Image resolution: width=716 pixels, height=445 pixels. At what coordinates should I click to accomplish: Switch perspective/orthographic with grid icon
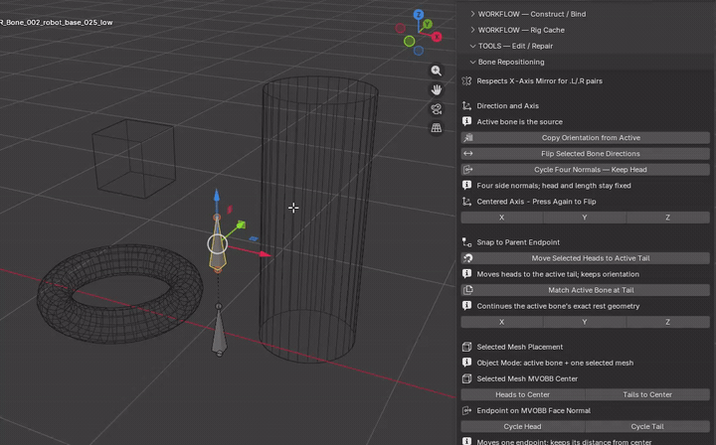click(x=437, y=128)
